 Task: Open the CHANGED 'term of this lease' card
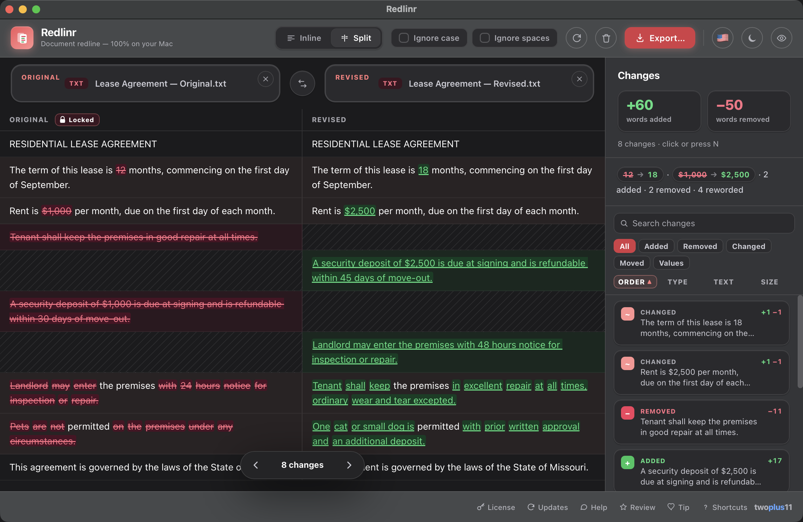point(701,323)
